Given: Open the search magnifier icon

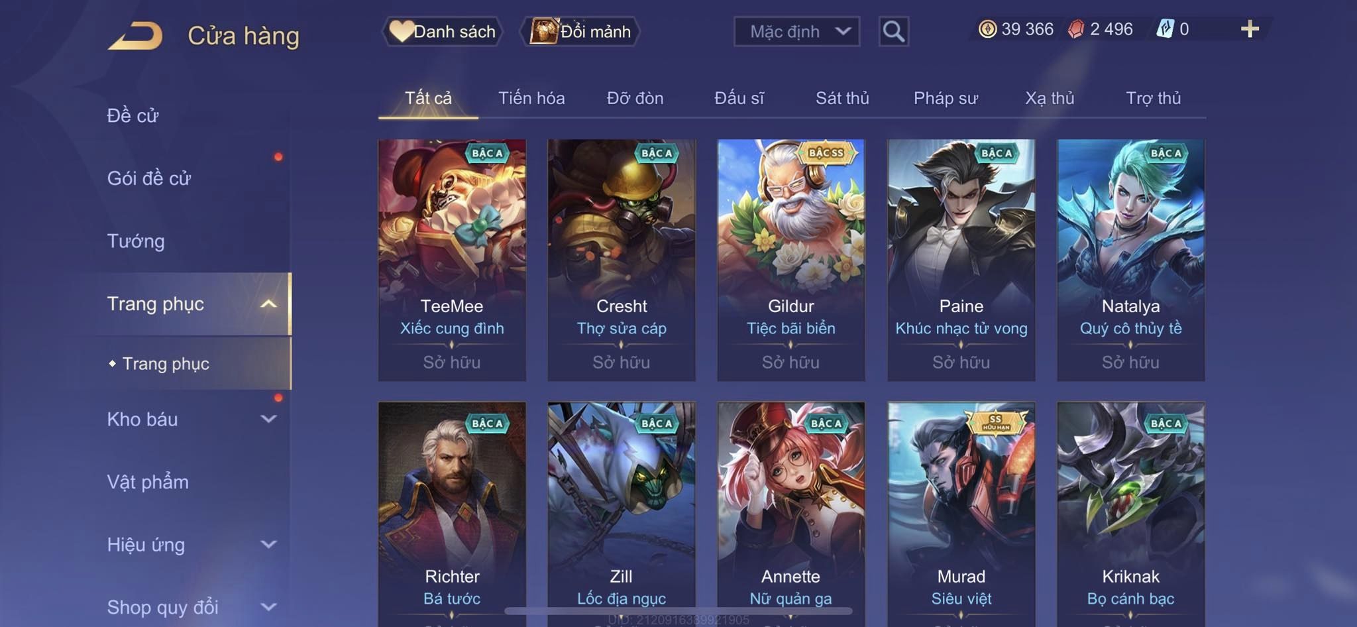Looking at the screenshot, I should [893, 31].
